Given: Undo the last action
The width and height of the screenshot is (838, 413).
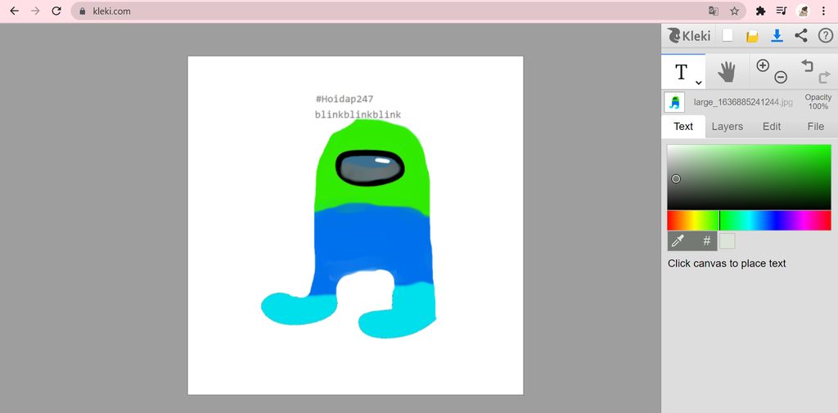Looking at the screenshot, I should click(807, 65).
